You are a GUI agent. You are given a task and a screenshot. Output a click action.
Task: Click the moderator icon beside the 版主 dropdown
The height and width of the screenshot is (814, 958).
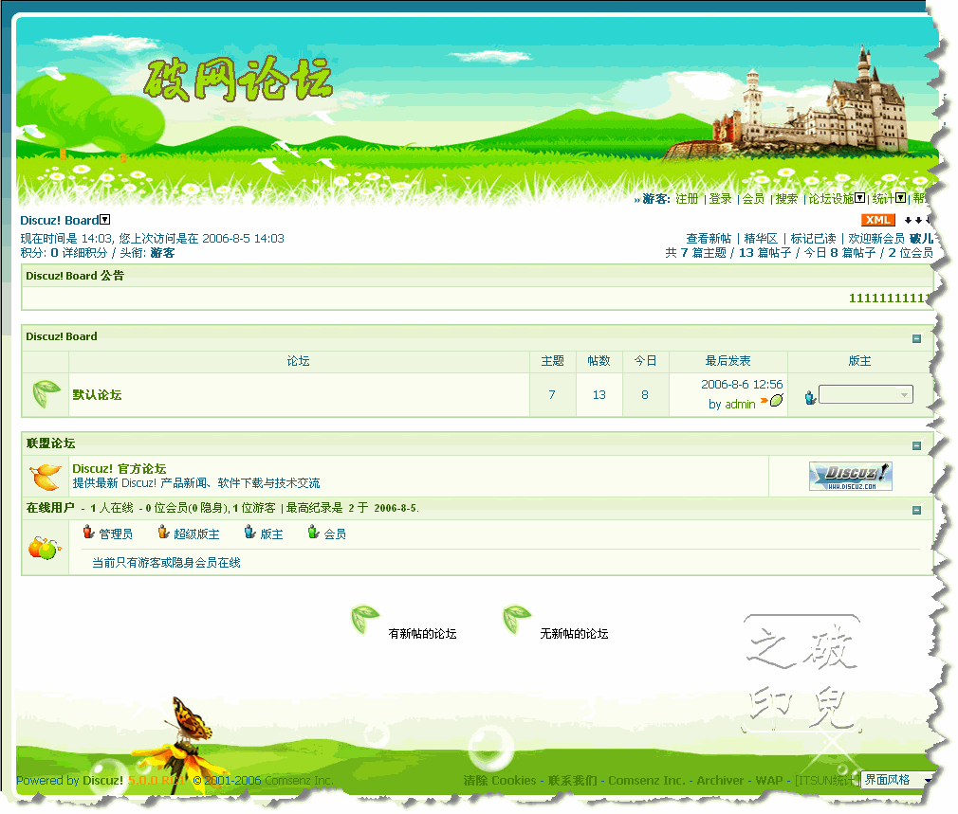(810, 398)
